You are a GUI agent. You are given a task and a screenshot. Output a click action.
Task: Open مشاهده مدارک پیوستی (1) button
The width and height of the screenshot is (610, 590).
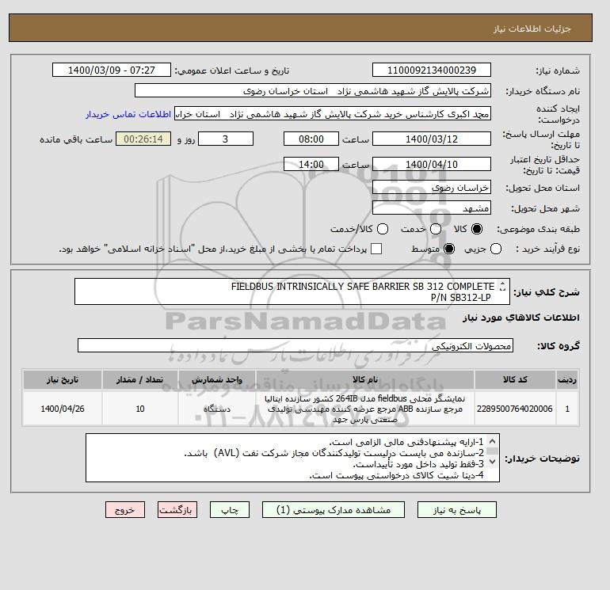click(334, 510)
